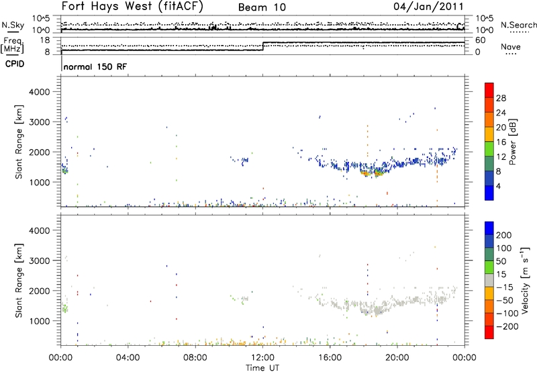Click the 'Nave' legend label
The width and height of the screenshot is (537, 372).
(511, 46)
